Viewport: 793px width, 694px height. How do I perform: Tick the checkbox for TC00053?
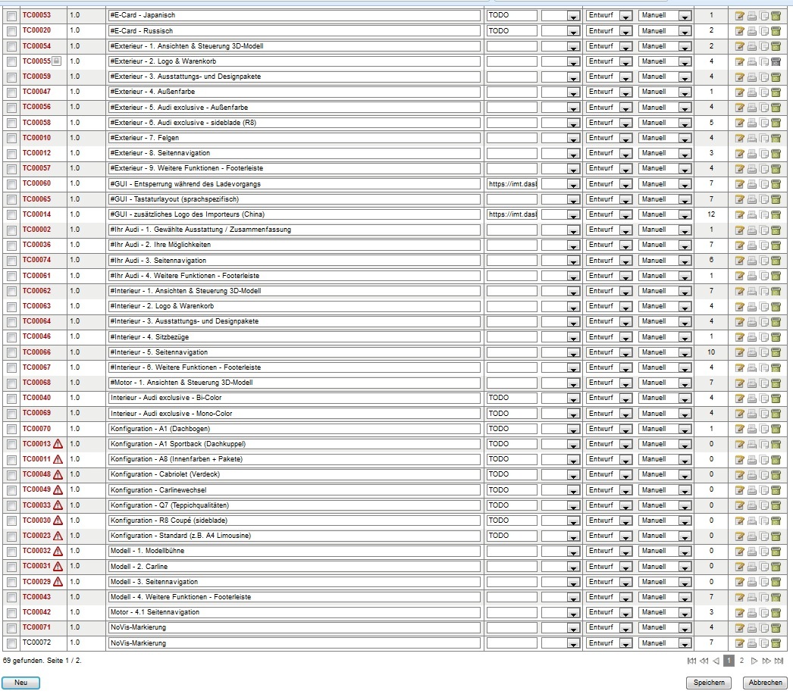click(11, 16)
